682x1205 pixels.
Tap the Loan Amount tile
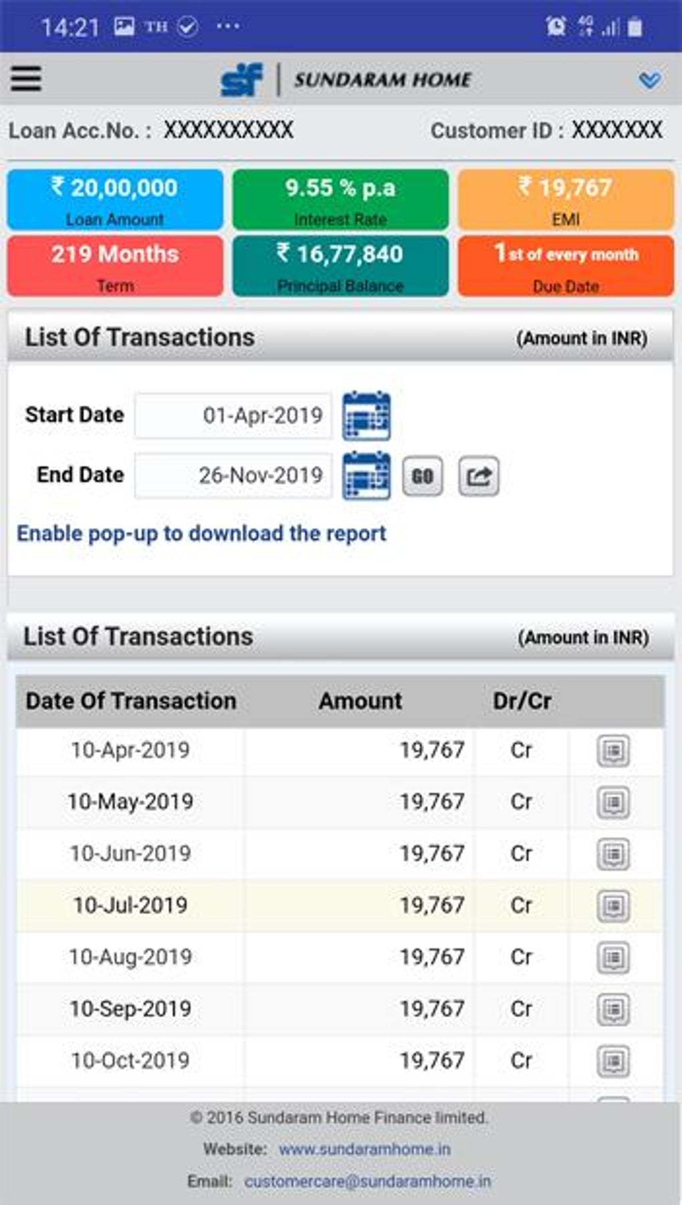(x=115, y=199)
